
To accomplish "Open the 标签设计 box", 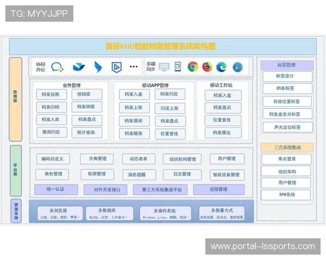I will click(287, 76).
